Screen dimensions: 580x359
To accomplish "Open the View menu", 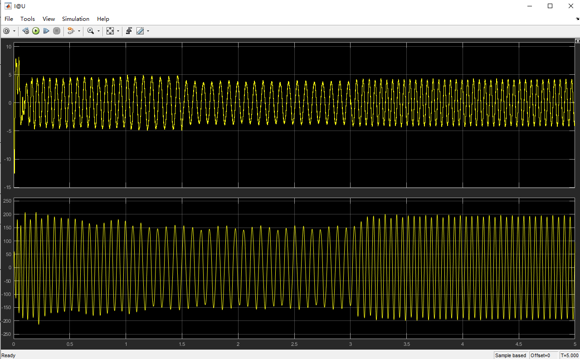I will pos(49,19).
